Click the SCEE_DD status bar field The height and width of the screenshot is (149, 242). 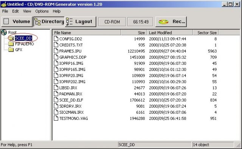[x=155, y=145]
